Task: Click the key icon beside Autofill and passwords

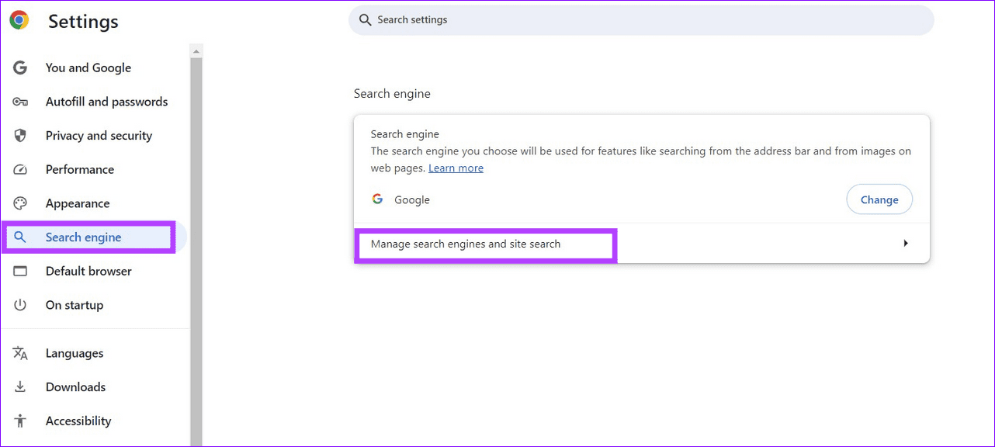Action: pos(20,101)
